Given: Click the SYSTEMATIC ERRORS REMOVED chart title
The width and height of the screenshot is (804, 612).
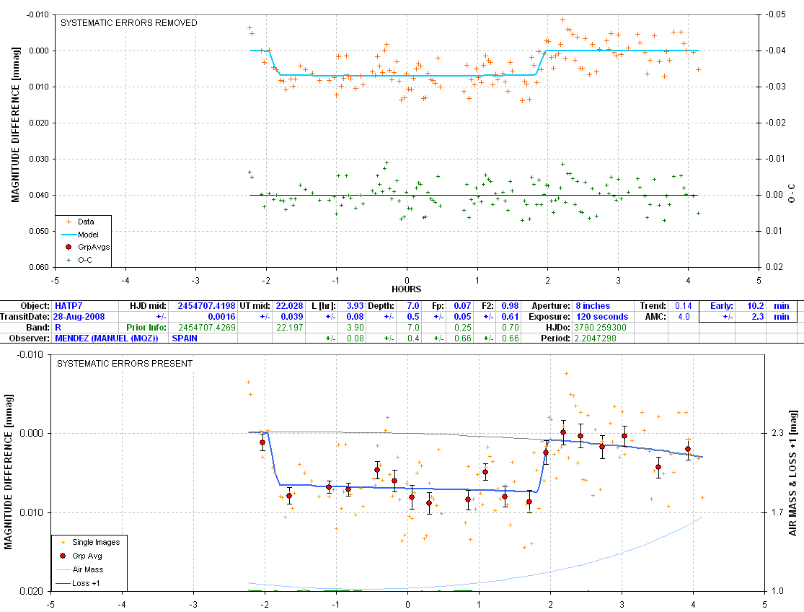Looking at the screenshot, I should pyautogui.click(x=128, y=23).
